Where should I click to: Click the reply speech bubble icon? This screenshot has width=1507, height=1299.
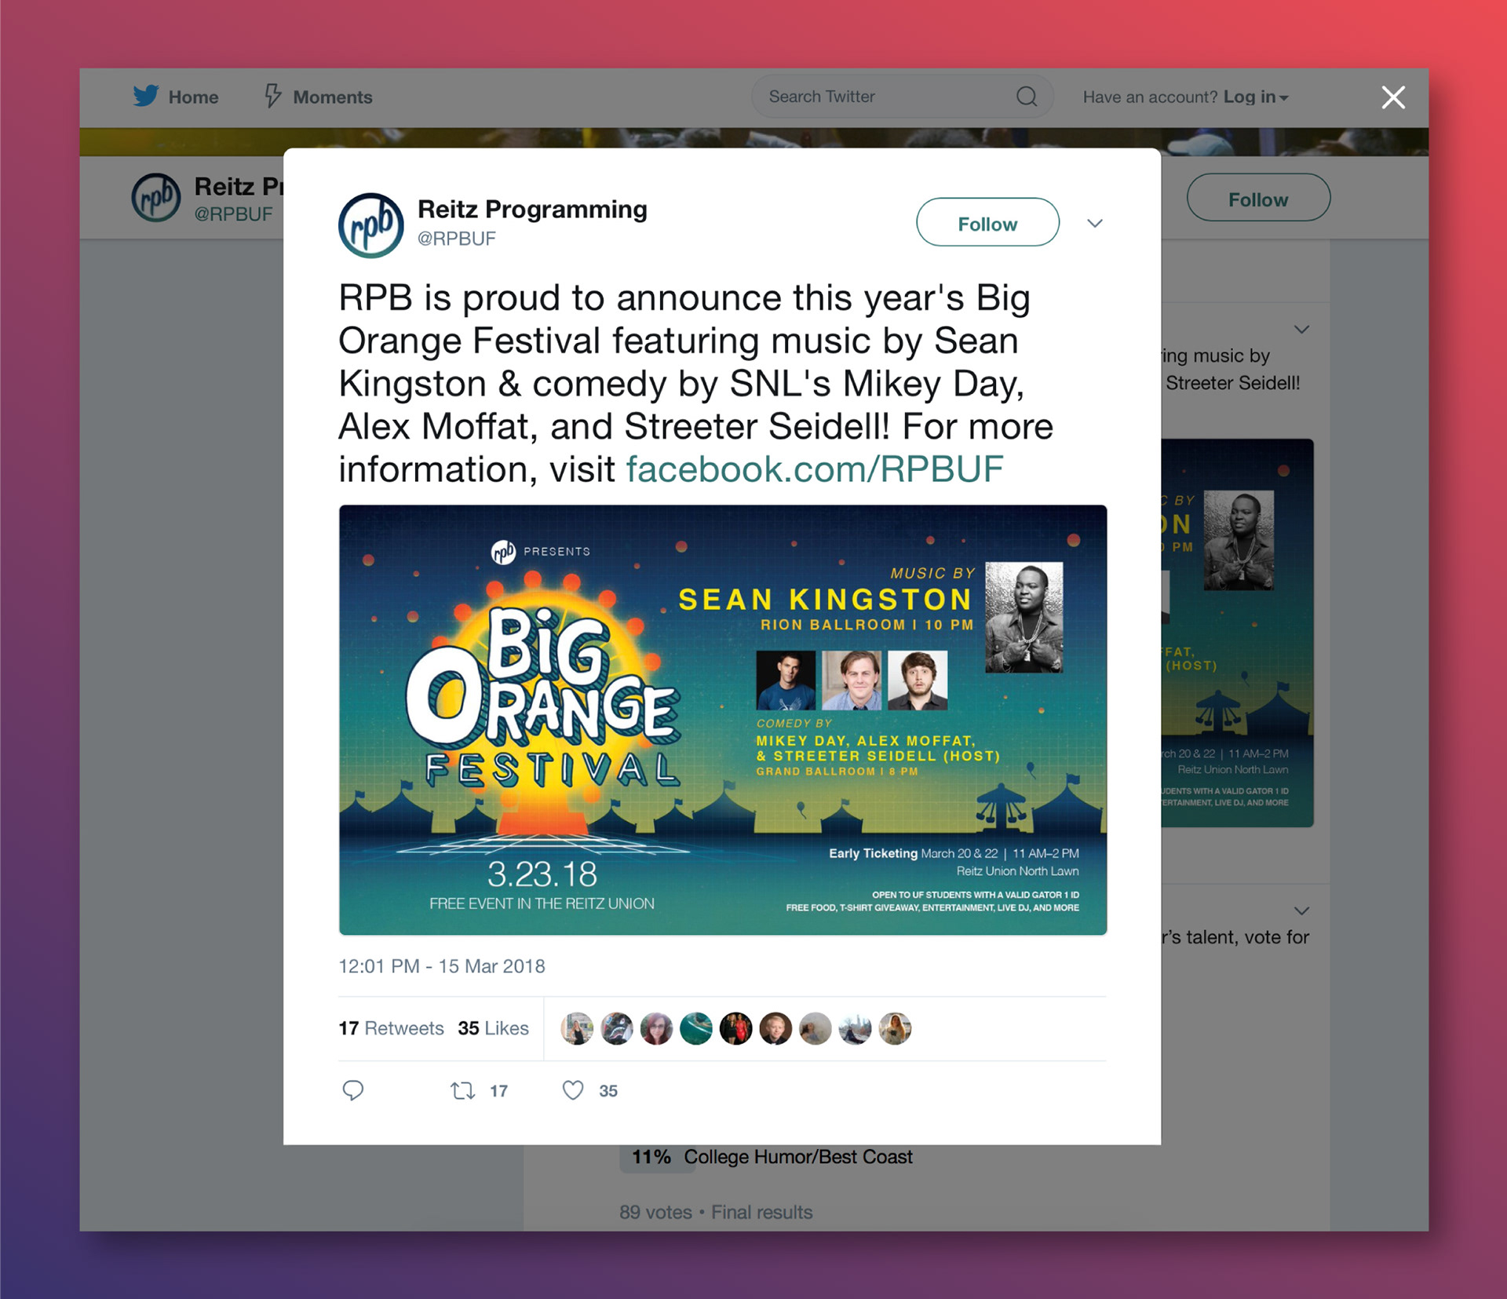[353, 1090]
